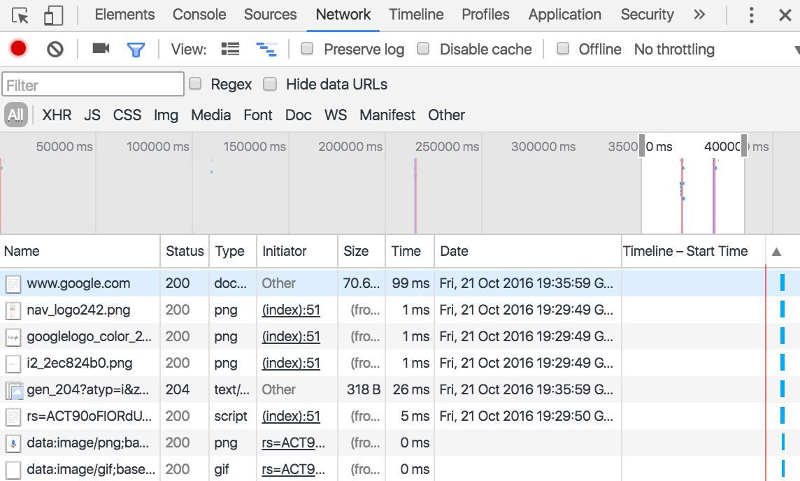Sort requests by the Name column header
The width and height of the screenshot is (800, 481).
pos(80,251)
